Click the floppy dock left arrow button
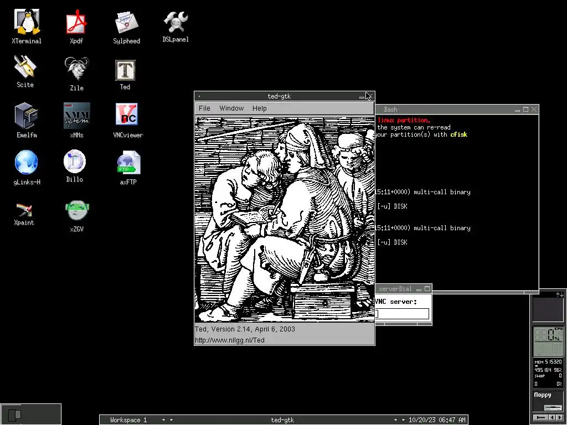The width and height of the screenshot is (567, 425). [x=552, y=417]
